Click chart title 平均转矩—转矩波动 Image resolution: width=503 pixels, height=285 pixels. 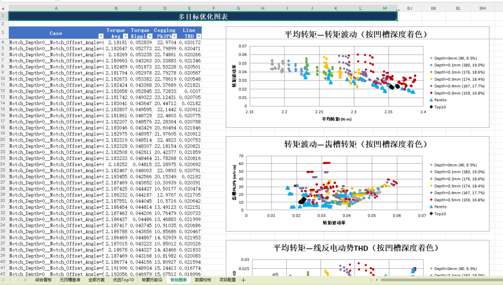point(356,34)
